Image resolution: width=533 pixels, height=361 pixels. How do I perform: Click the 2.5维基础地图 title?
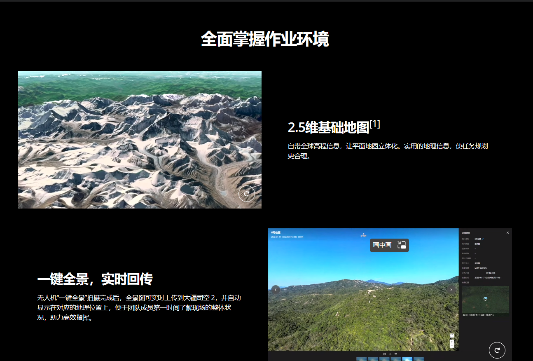pos(328,128)
